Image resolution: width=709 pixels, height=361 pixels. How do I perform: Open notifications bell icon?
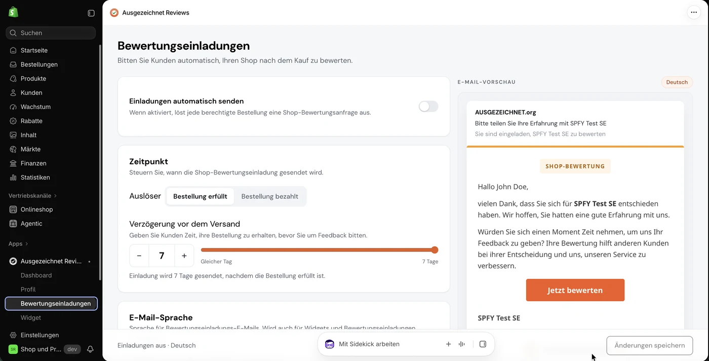pyautogui.click(x=90, y=349)
